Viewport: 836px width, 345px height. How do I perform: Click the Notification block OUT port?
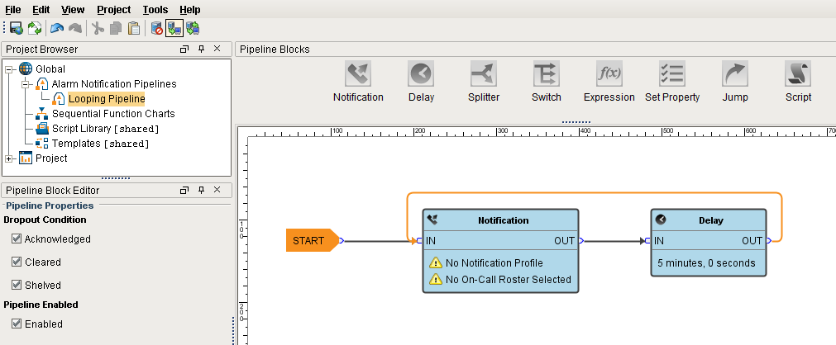click(x=581, y=241)
